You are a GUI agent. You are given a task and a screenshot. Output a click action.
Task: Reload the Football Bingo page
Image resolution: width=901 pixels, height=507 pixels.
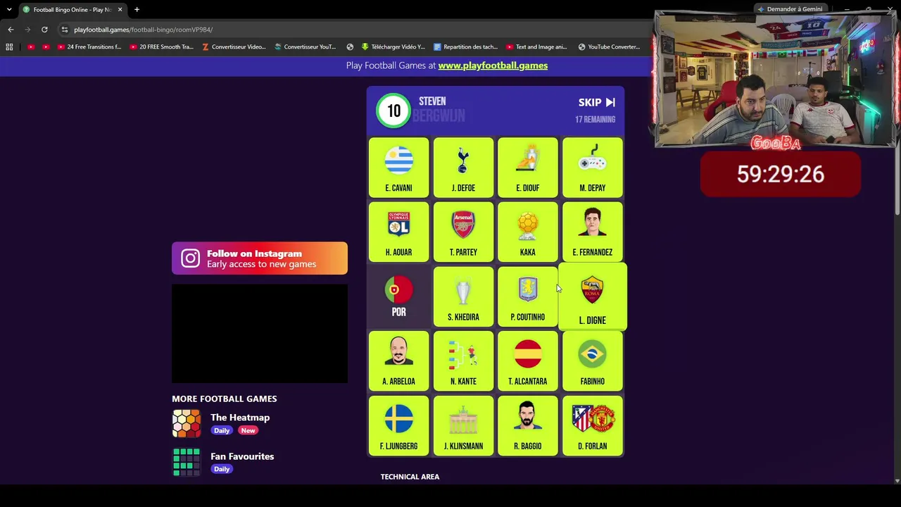coord(44,30)
